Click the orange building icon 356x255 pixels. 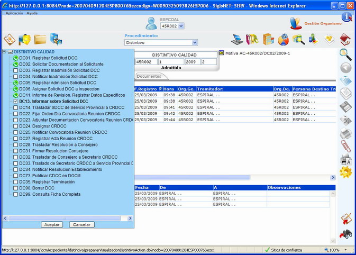pyautogui.click(x=268, y=39)
